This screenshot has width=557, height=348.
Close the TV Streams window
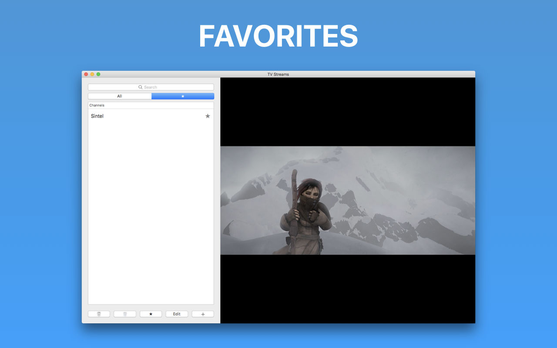[86, 74]
